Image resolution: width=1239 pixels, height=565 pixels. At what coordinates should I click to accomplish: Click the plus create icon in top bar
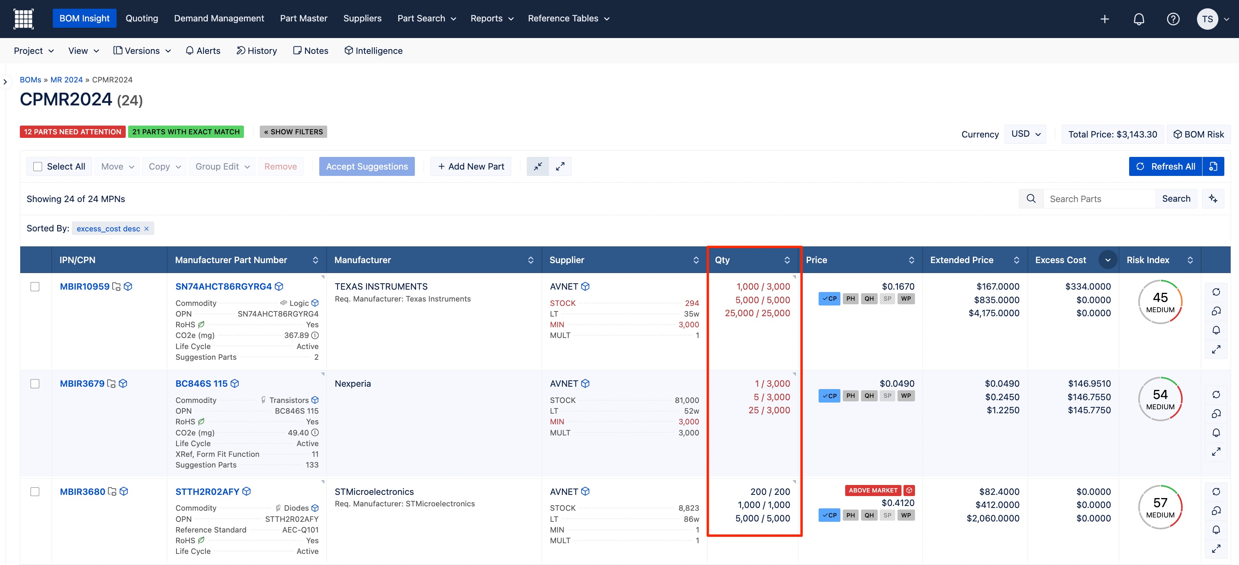click(1105, 19)
